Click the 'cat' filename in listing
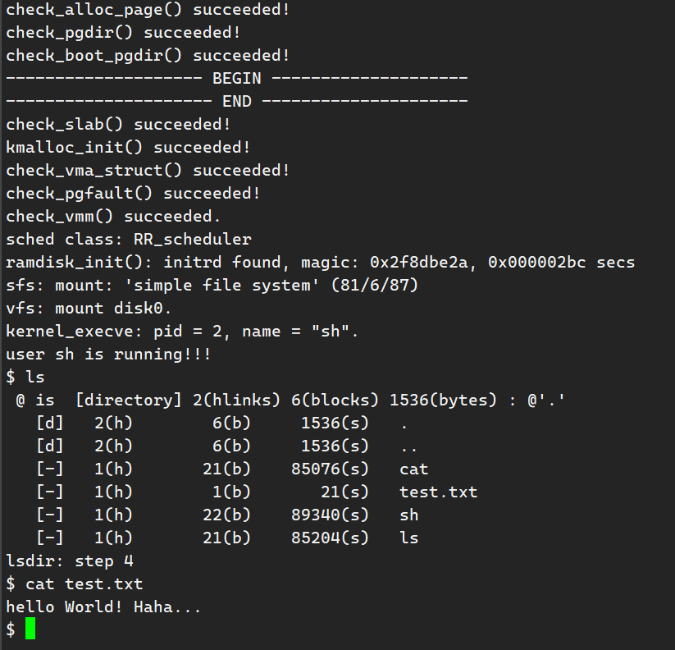Viewport: 675px width, 650px height. coord(413,469)
